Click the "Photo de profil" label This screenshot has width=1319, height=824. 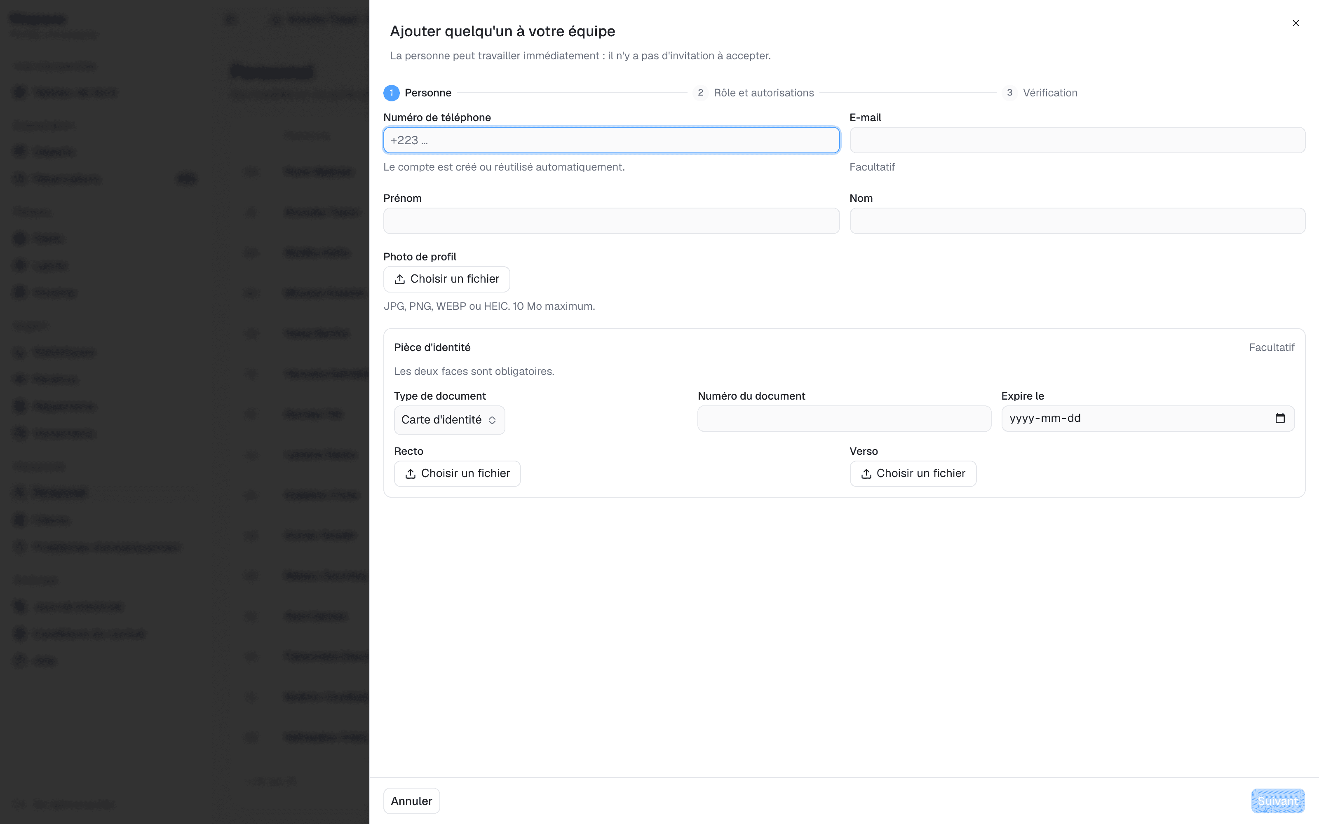click(420, 257)
